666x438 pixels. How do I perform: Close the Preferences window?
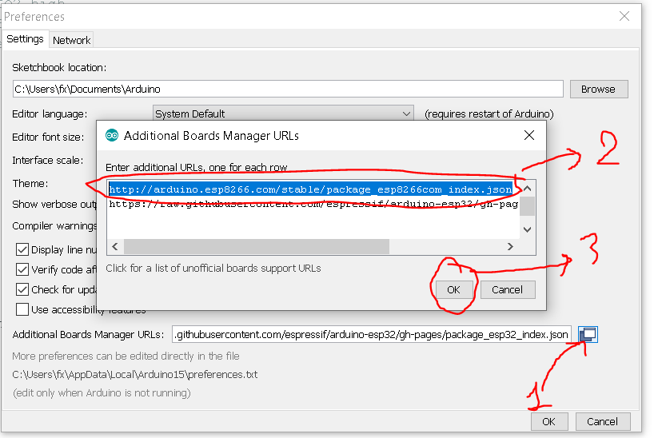click(x=624, y=16)
